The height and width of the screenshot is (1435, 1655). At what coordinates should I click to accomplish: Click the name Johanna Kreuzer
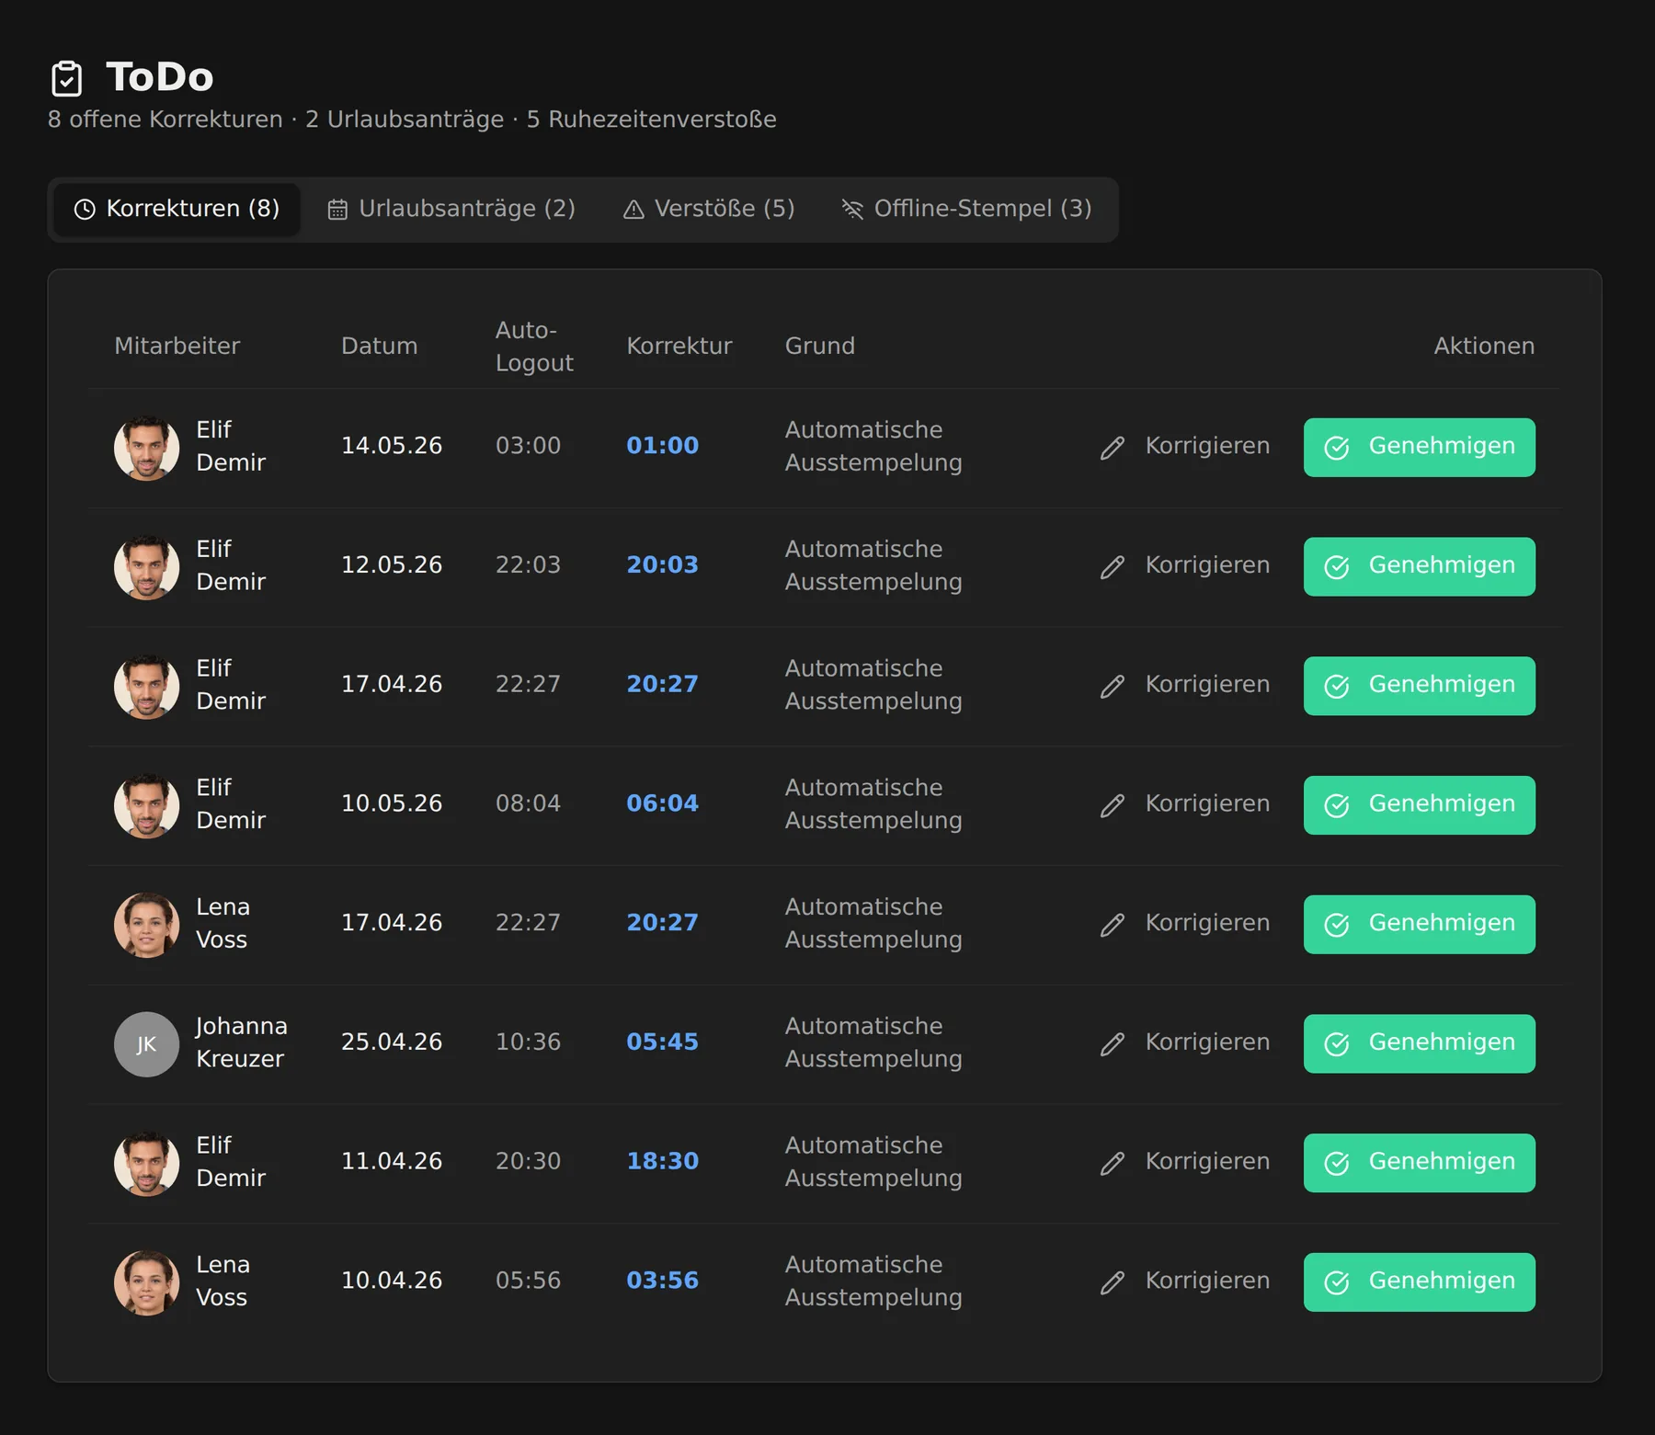pyautogui.click(x=241, y=1042)
